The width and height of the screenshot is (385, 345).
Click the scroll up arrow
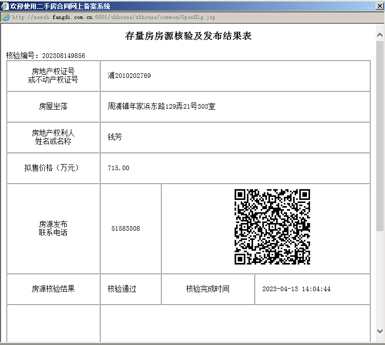point(380,35)
